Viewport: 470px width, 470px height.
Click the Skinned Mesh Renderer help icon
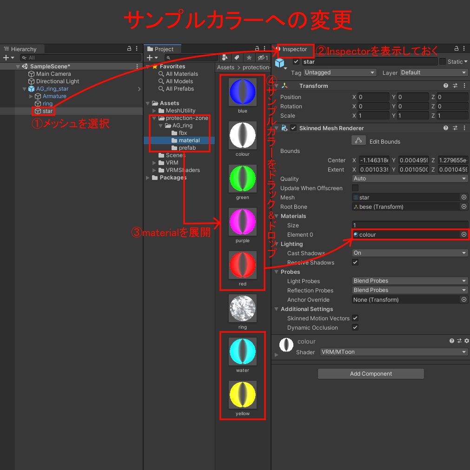point(445,127)
